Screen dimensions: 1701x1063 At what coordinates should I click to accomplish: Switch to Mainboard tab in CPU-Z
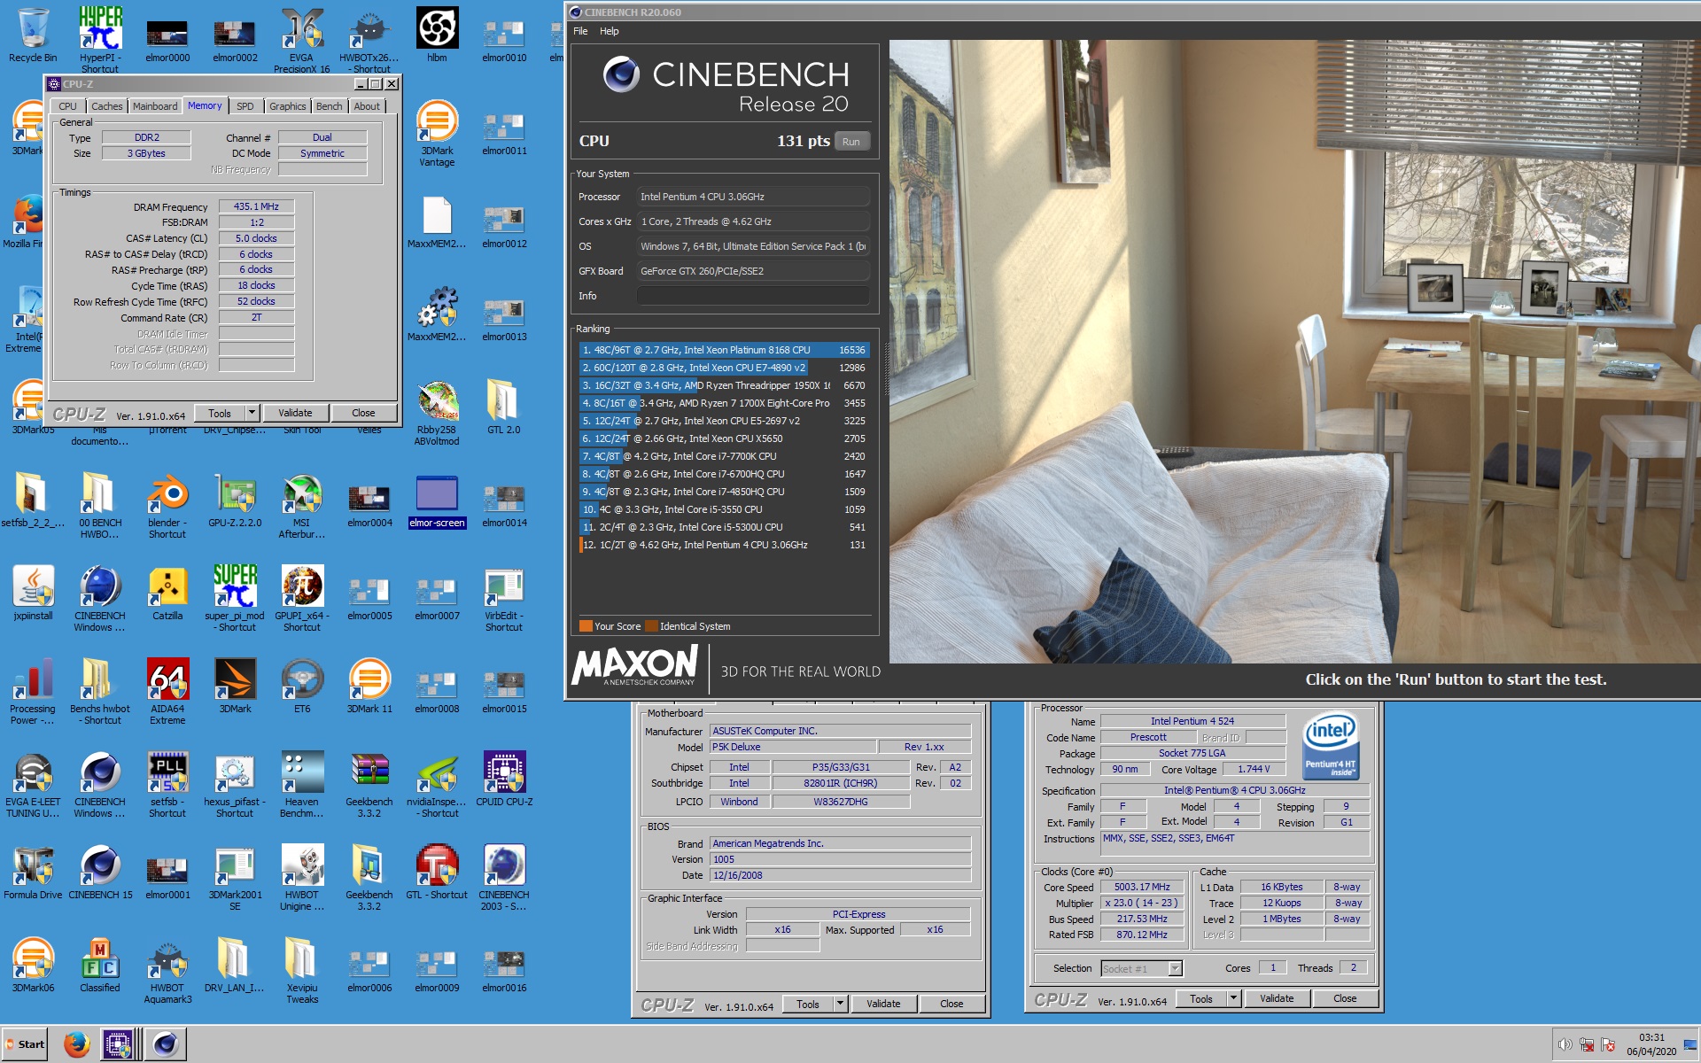pyautogui.click(x=155, y=106)
